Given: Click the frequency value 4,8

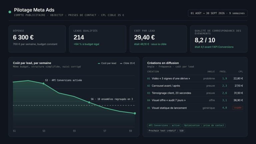Looking at the screenshot, I should (x=224, y=108).
